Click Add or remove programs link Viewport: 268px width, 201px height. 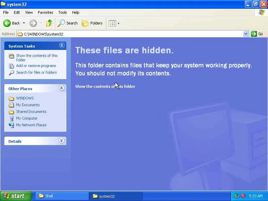(x=36, y=66)
